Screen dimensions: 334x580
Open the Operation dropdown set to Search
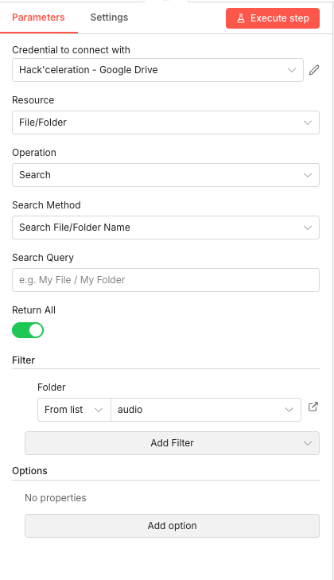pos(165,175)
